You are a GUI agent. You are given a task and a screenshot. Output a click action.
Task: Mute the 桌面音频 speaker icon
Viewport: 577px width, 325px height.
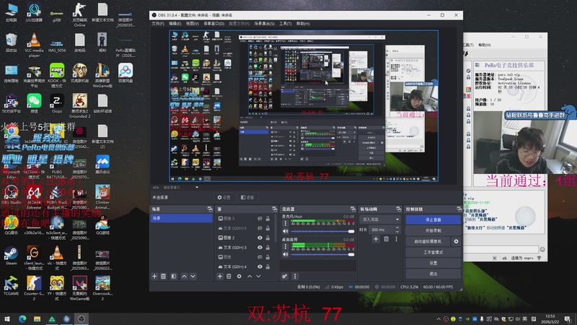point(285,254)
